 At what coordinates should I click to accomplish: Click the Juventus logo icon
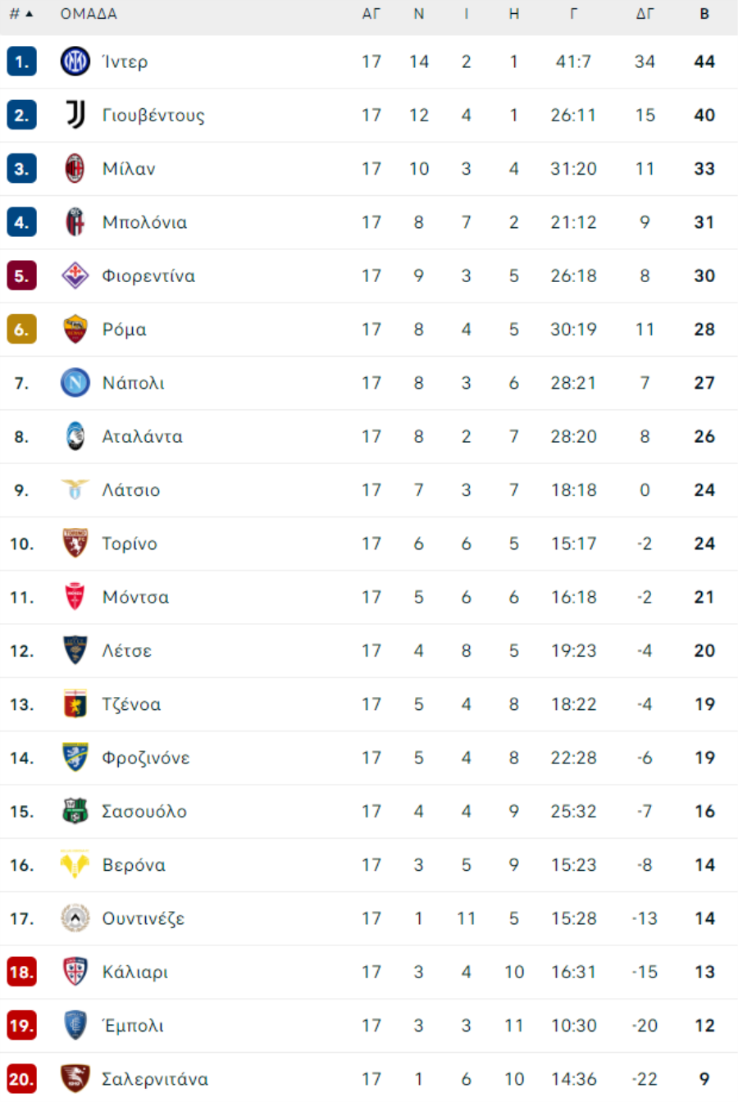pos(75,115)
